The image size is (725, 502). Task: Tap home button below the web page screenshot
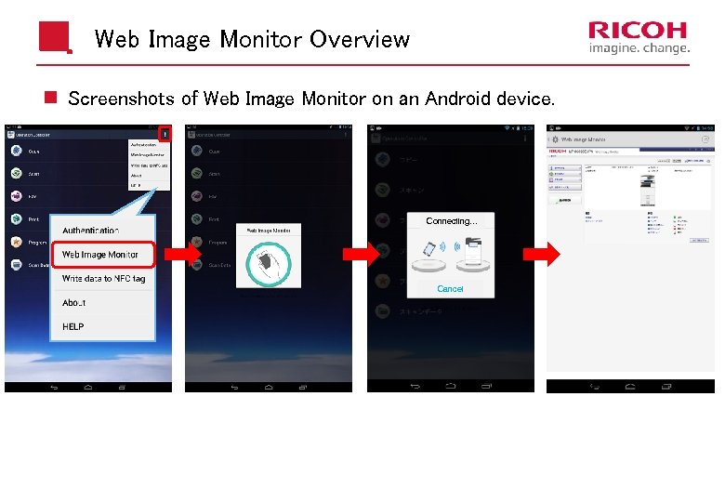(x=630, y=387)
